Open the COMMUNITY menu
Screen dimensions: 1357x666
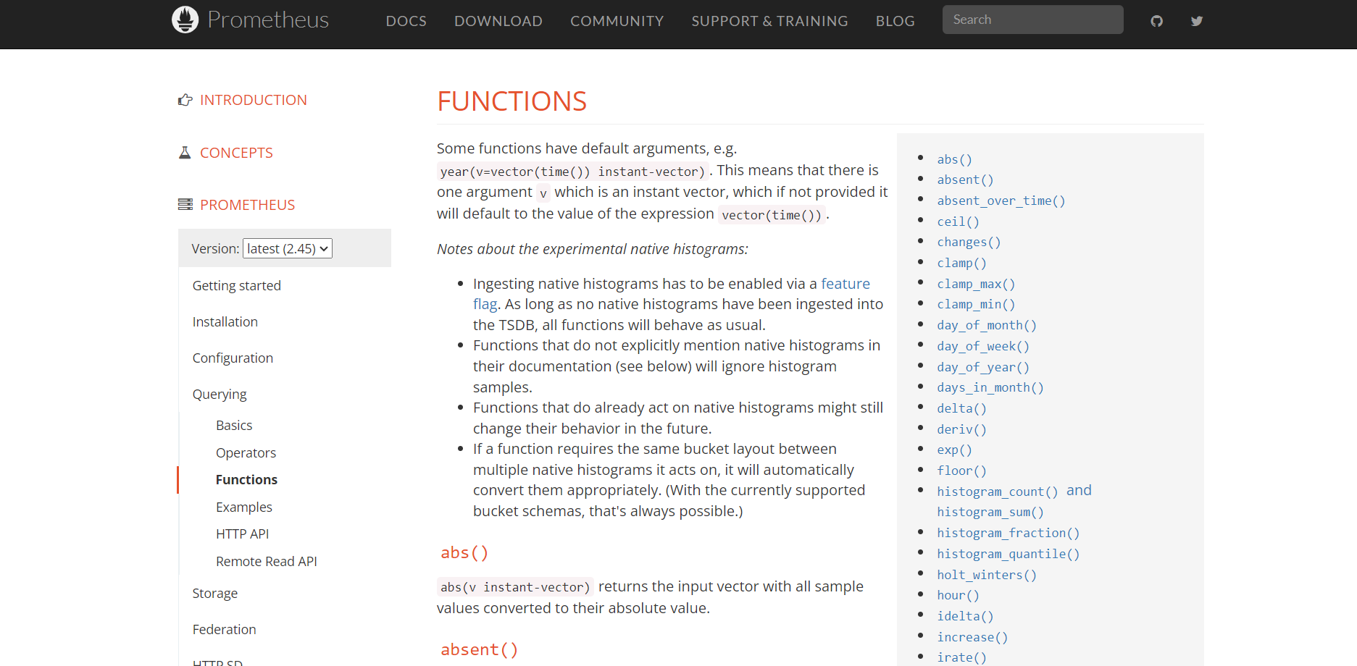pyautogui.click(x=617, y=21)
